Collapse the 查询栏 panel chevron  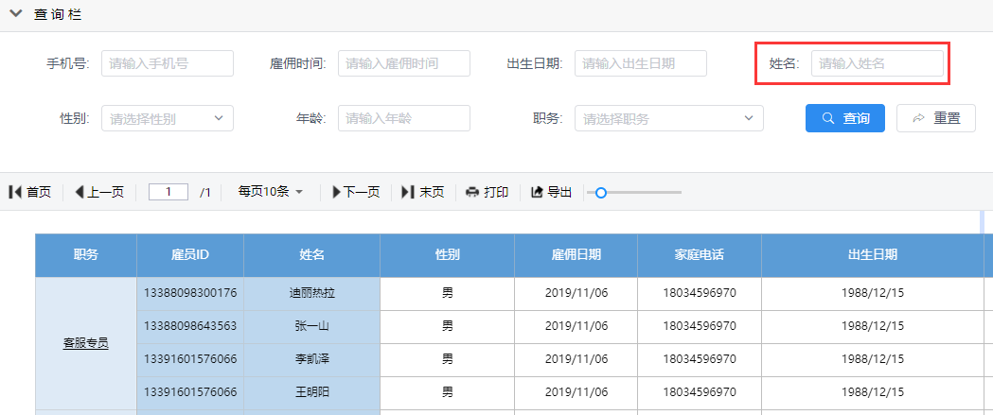coord(16,14)
